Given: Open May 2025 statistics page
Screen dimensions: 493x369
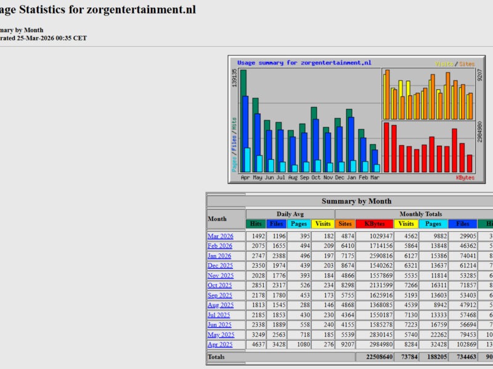Looking at the screenshot, I should point(221,335).
